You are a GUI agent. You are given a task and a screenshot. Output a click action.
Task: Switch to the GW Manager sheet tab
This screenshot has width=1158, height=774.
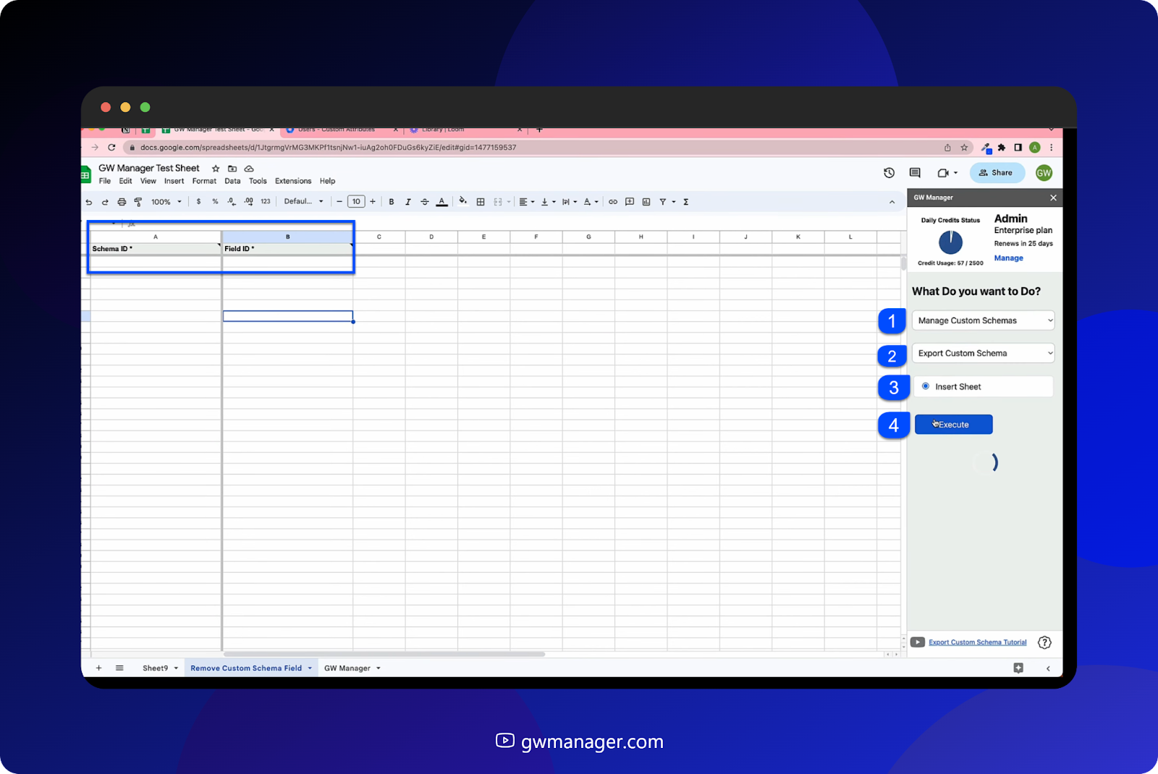(x=347, y=668)
